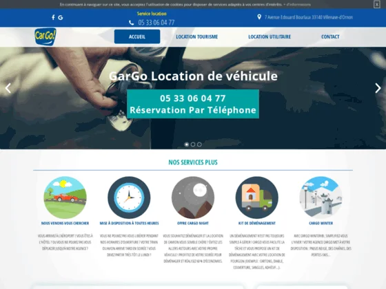Dismiss cookie banner with X button

tap(376, 4)
